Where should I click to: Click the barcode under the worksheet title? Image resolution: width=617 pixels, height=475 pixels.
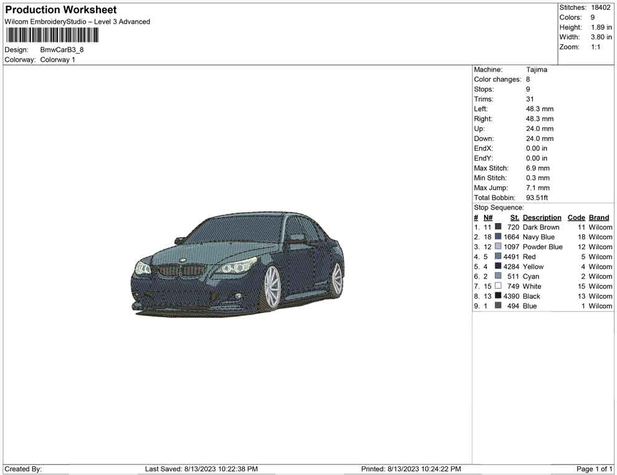coord(52,36)
